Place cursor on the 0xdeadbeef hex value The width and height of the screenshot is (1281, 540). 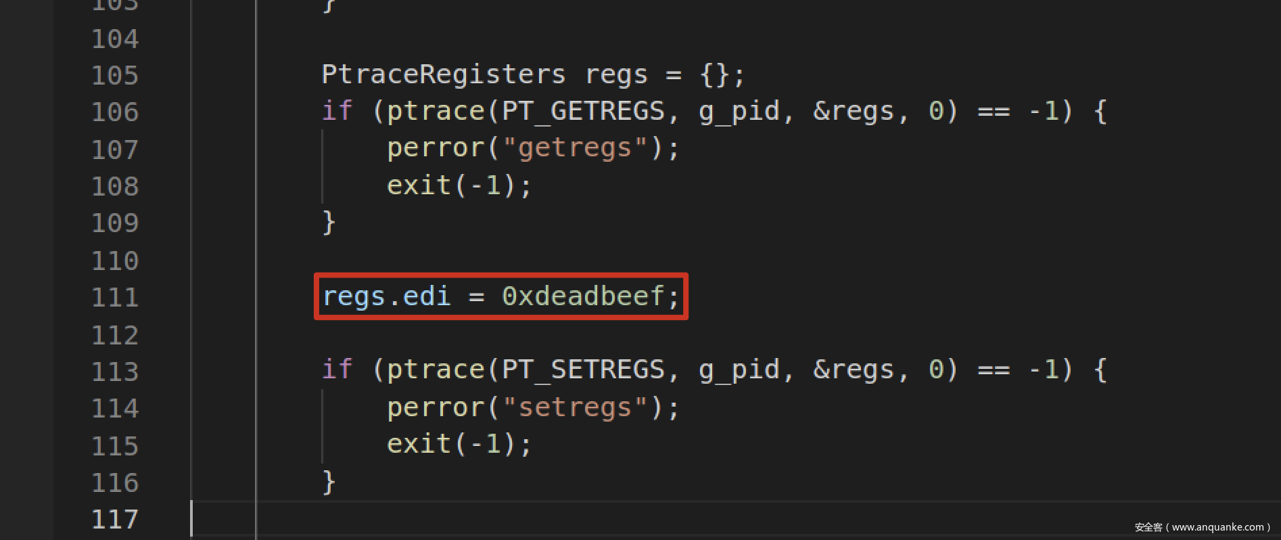coord(583,296)
